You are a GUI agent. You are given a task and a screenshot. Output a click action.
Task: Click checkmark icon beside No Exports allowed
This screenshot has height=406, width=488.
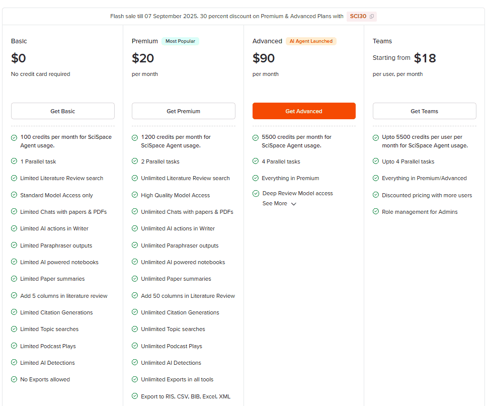14,379
